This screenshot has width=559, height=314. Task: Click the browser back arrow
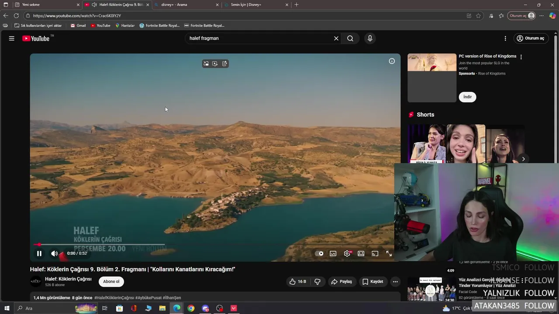(6, 16)
